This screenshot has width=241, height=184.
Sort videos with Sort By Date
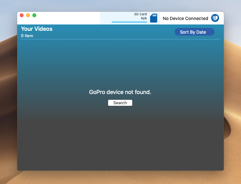coord(195,32)
